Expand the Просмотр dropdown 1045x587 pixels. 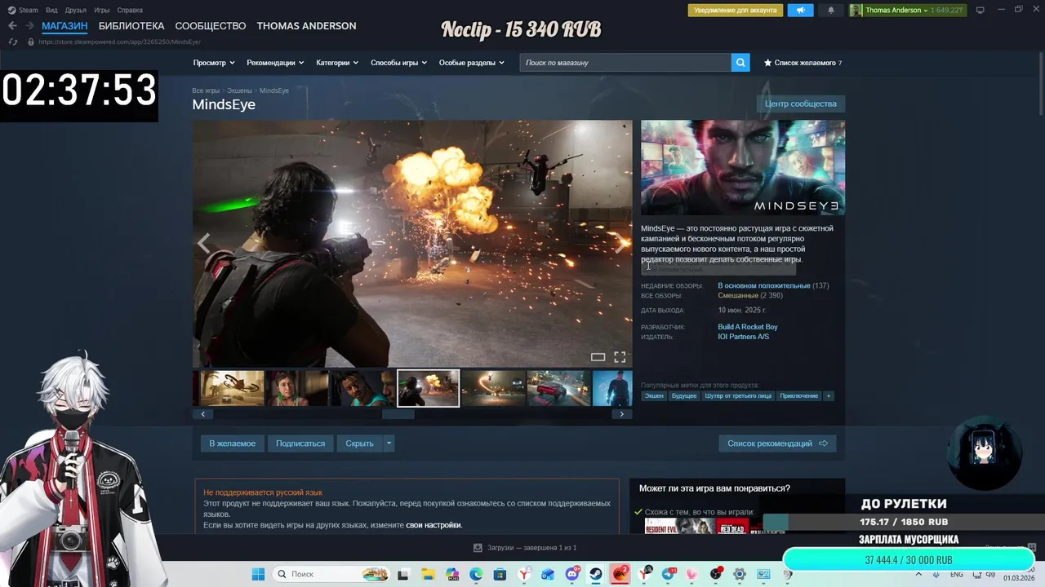(x=214, y=63)
